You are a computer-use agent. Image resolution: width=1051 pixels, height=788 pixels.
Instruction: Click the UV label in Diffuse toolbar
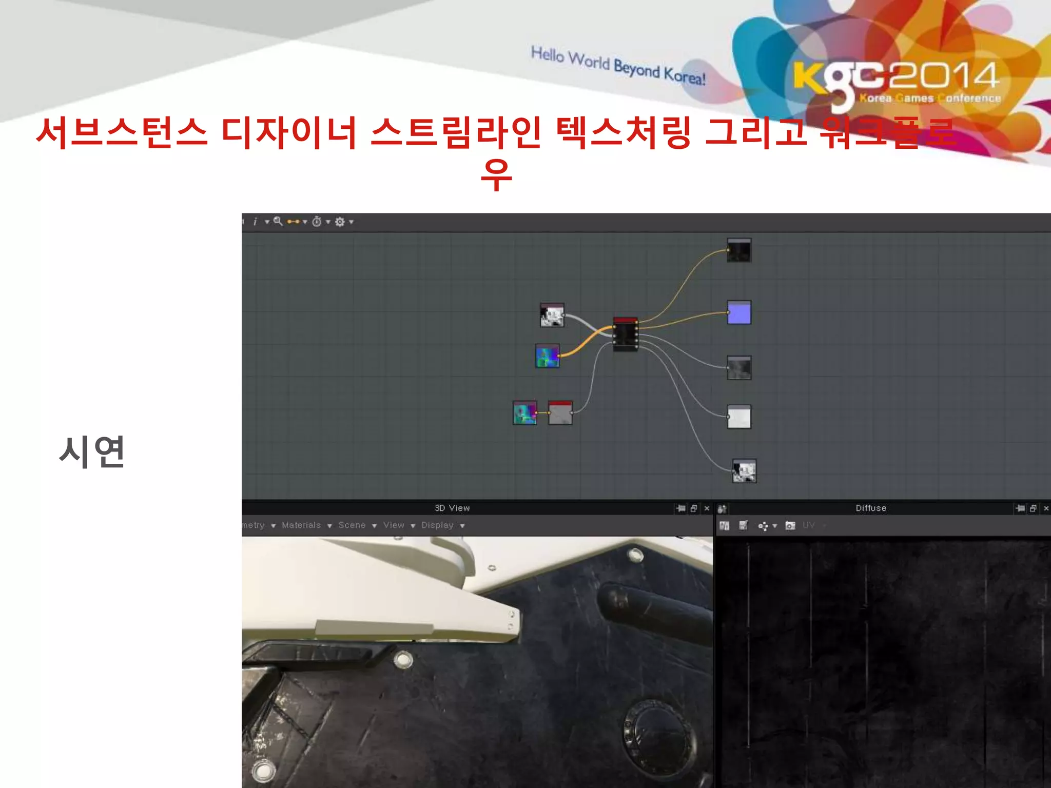tap(809, 525)
